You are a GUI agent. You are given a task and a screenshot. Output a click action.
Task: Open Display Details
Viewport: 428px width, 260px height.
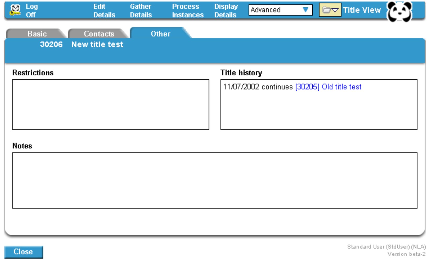point(226,10)
